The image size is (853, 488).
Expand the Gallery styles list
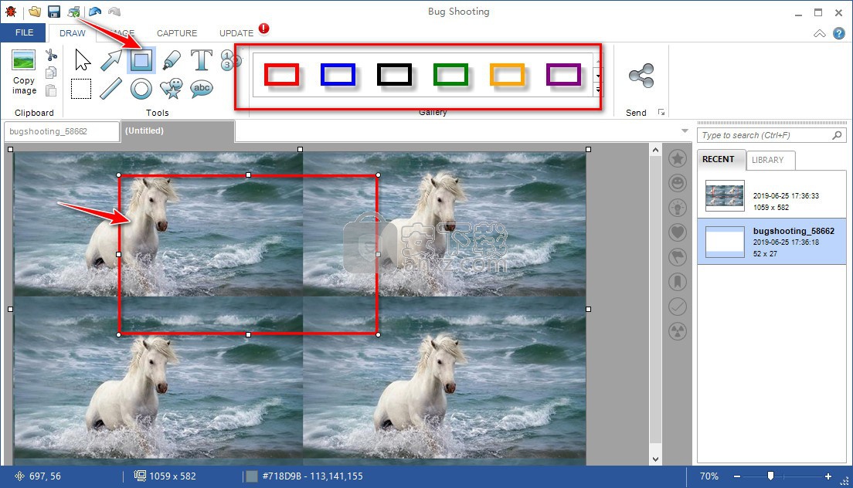[x=598, y=90]
